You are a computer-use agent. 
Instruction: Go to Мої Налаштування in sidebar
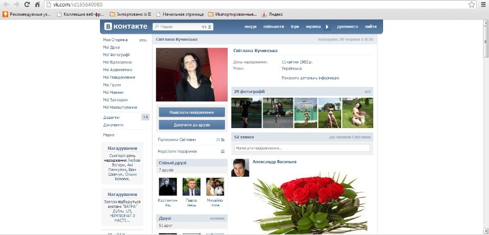click(120, 107)
